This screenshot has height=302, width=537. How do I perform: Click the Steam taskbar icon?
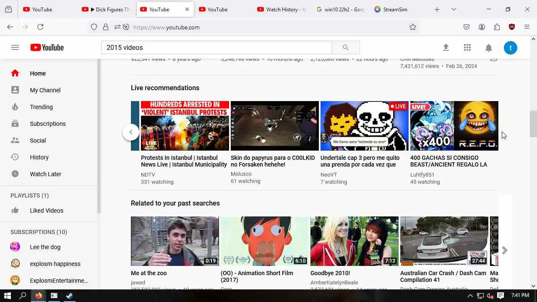69,296
